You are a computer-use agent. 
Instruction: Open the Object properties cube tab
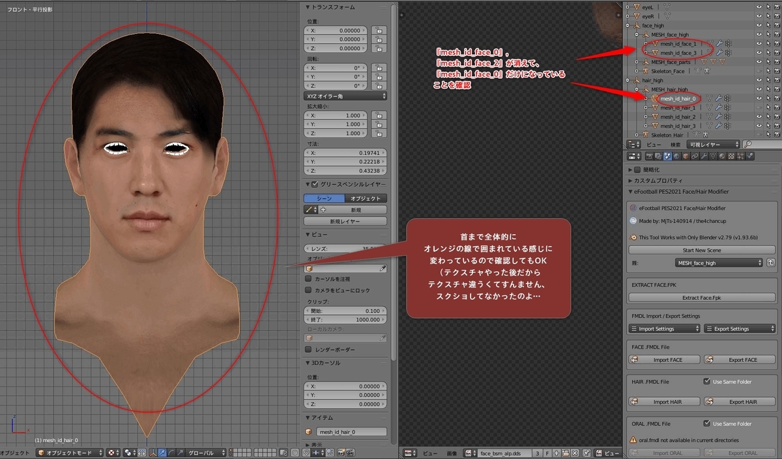686,156
